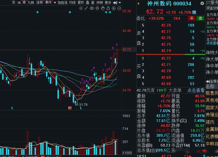Click the arrow icon beside 金排名
This screenshot has height=157, width=218.
[x=208, y=81]
